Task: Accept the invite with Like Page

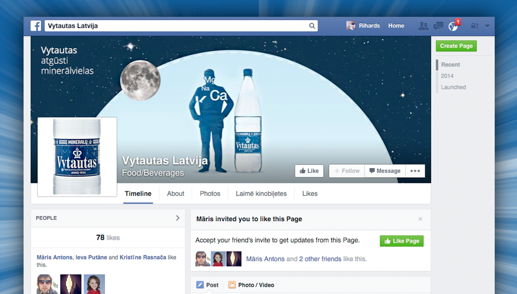Action: click(401, 241)
